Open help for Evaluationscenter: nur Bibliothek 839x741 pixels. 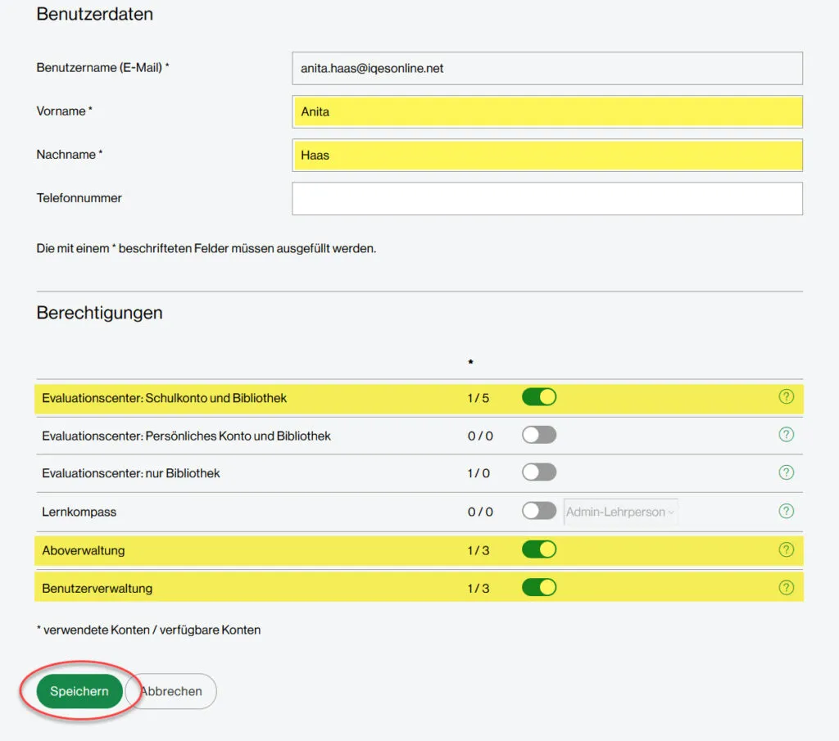pos(787,472)
